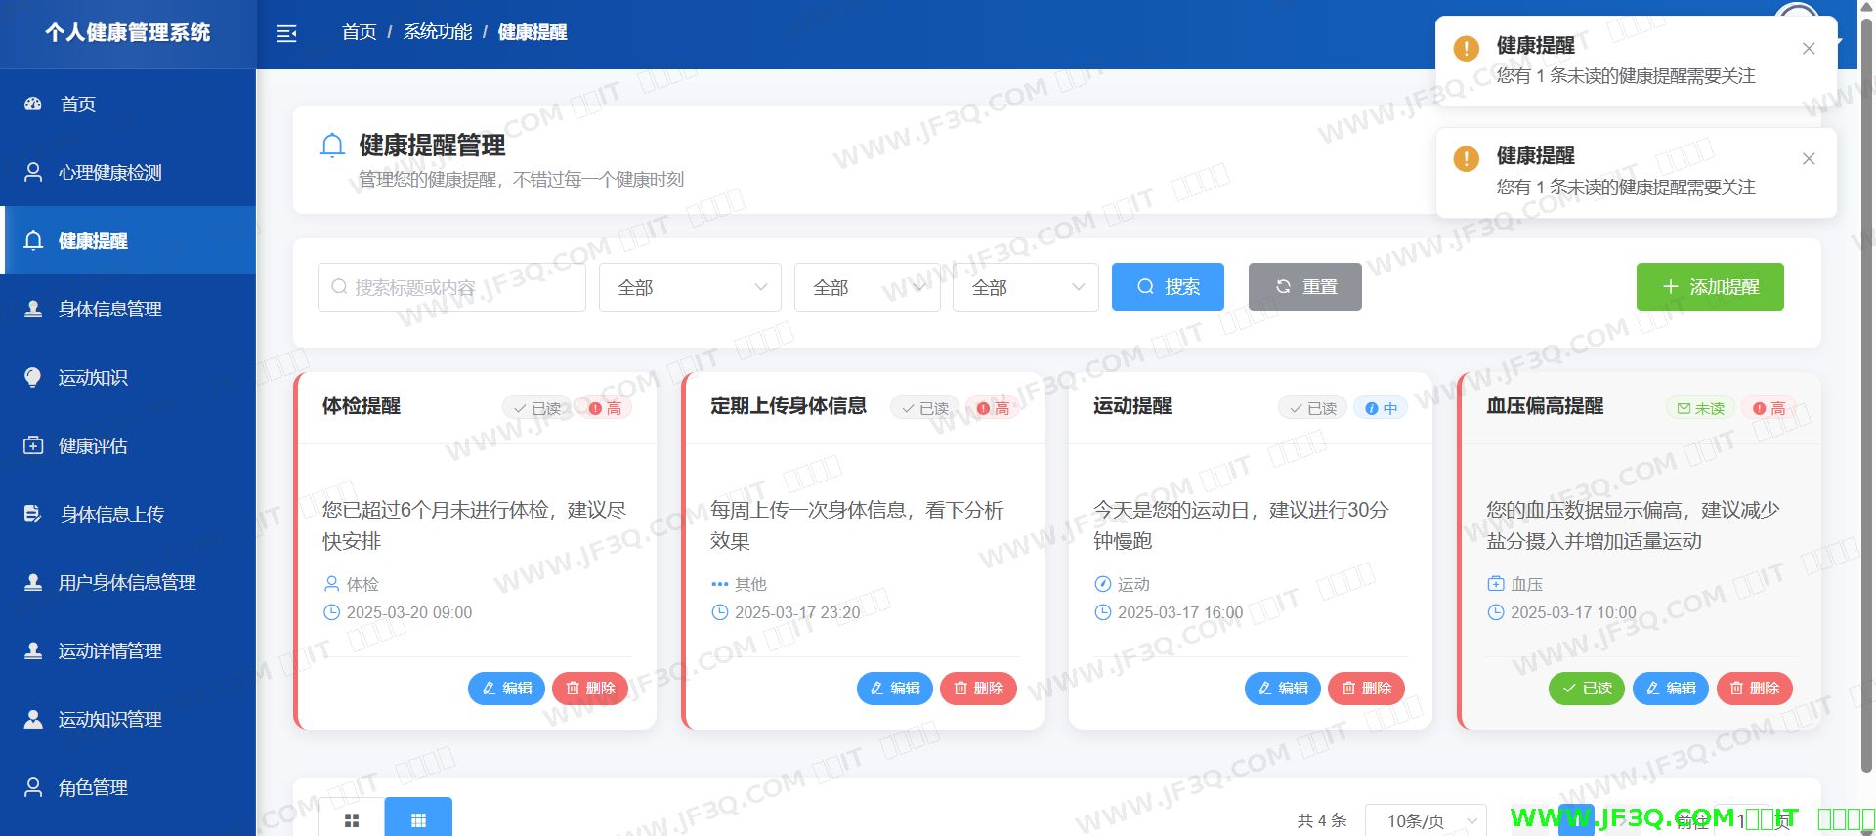Delete the 运动提醒 card
The image size is (1876, 836).
[x=1366, y=689]
